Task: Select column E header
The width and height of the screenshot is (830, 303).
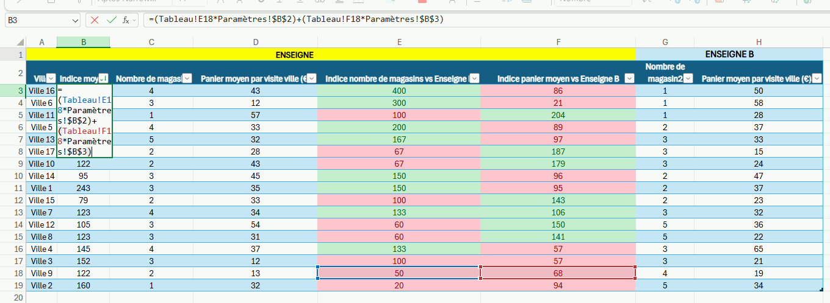Action: tap(399, 42)
